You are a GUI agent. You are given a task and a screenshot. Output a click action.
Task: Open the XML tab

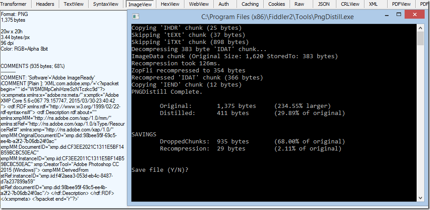[x=373, y=4]
